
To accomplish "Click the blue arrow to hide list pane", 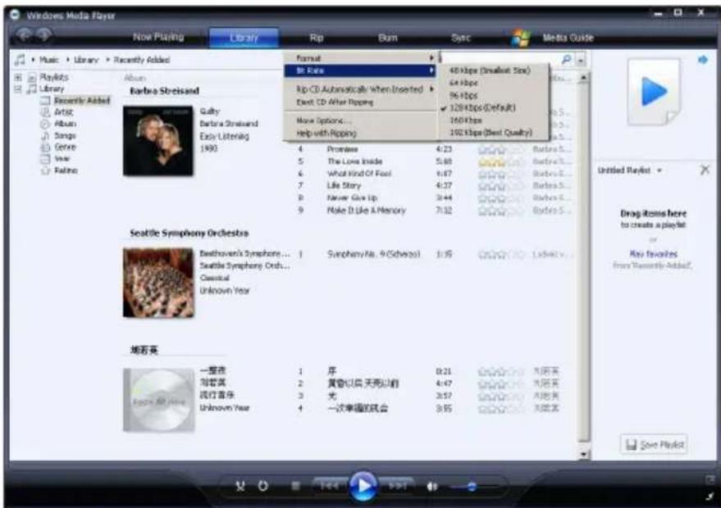I will [x=703, y=60].
